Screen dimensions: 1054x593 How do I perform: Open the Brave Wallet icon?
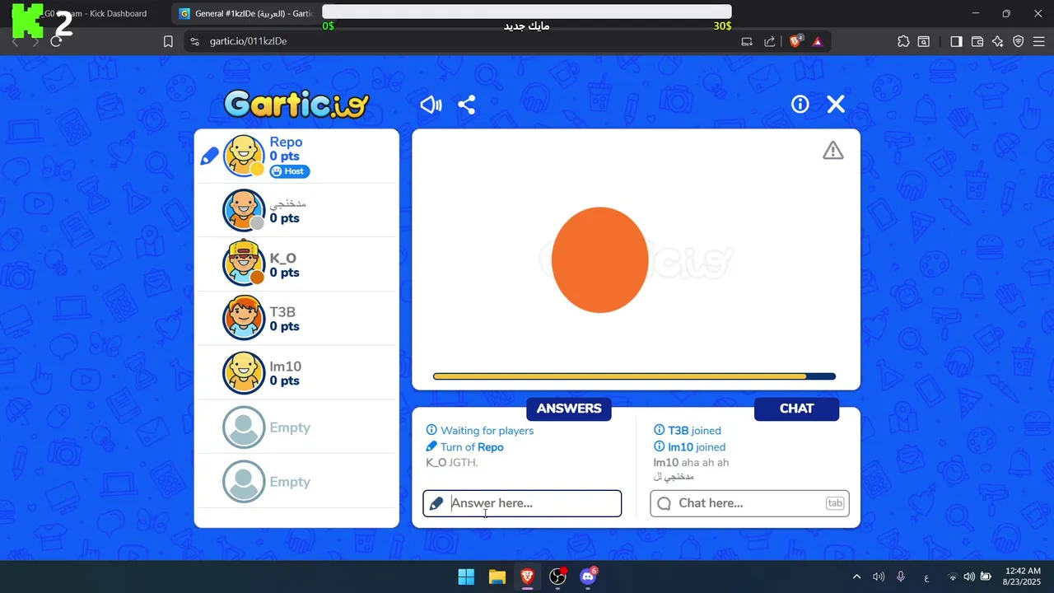[x=977, y=41]
